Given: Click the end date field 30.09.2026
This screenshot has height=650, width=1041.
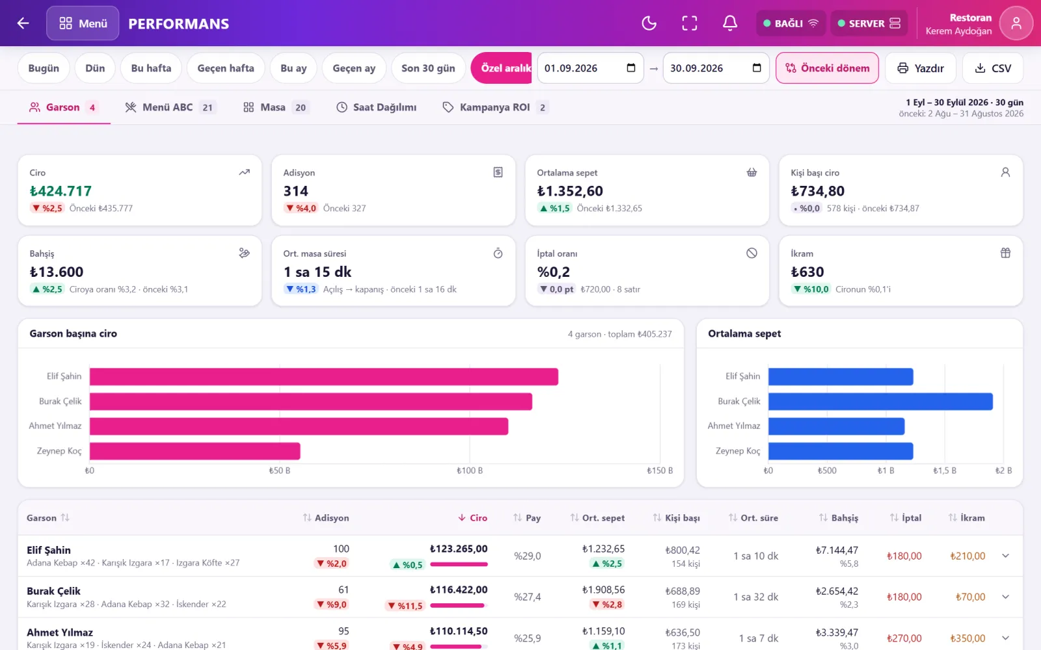Looking at the screenshot, I should (x=716, y=68).
